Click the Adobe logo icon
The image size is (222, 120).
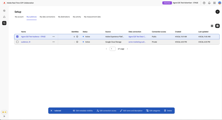point(4,3)
